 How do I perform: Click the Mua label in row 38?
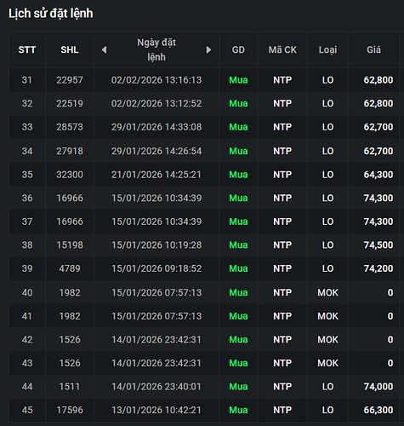[x=238, y=245]
